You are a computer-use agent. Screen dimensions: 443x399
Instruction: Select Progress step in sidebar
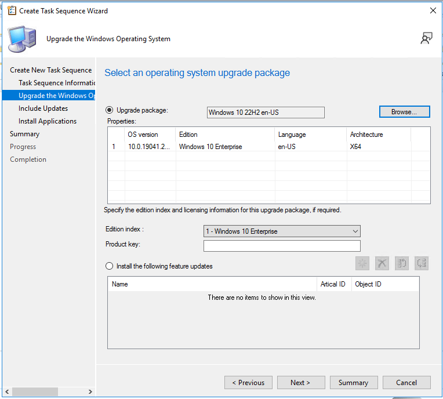23,147
